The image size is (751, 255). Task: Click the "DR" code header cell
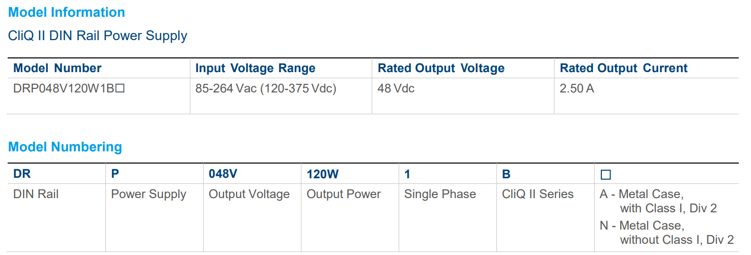click(x=22, y=174)
